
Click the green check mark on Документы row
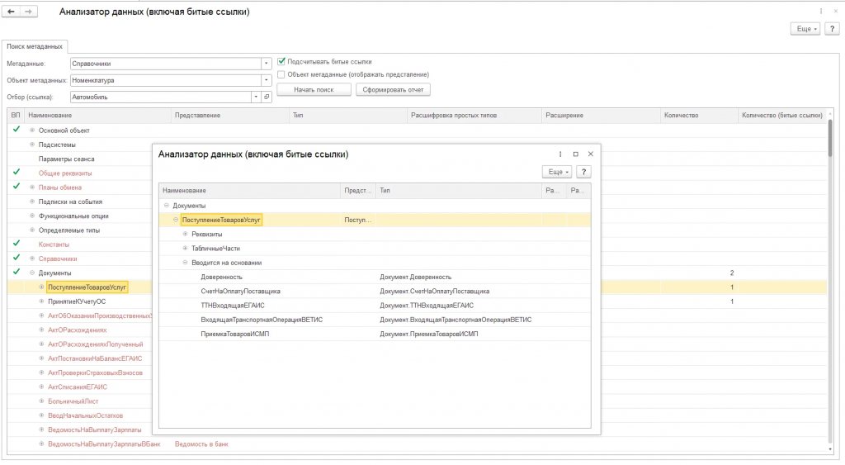pos(17,273)
